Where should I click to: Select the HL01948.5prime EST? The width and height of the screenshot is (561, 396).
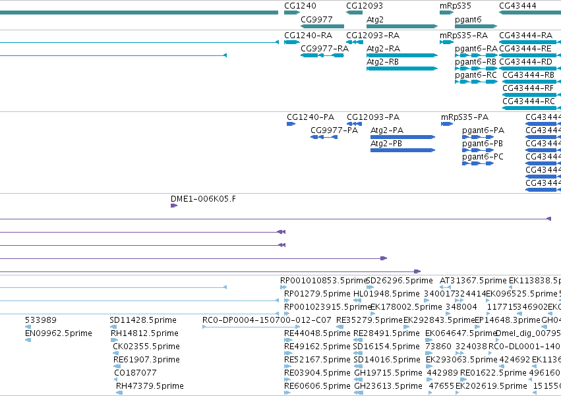(x=357, y=300)
